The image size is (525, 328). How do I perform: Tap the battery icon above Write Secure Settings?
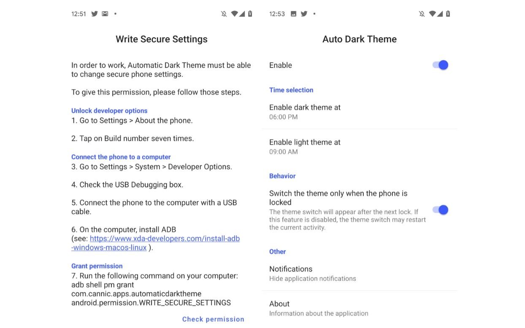(x=250, y=14)
